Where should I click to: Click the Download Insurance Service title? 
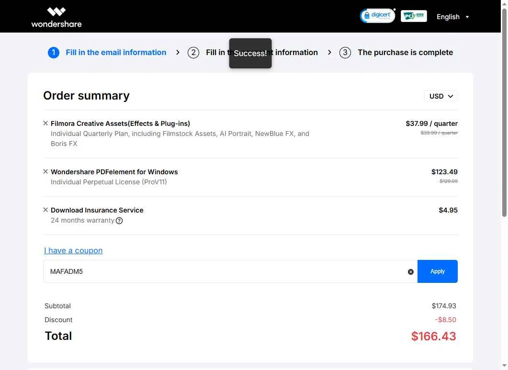[97, 210]
